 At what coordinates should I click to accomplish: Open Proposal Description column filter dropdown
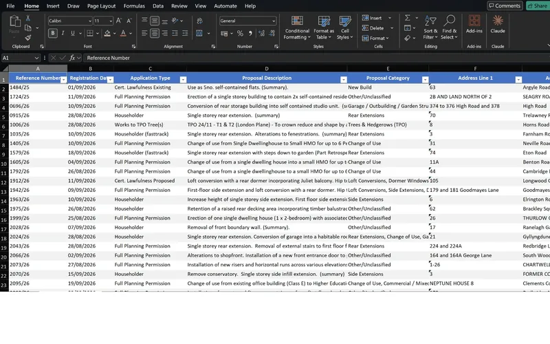(x=343, y=80)
